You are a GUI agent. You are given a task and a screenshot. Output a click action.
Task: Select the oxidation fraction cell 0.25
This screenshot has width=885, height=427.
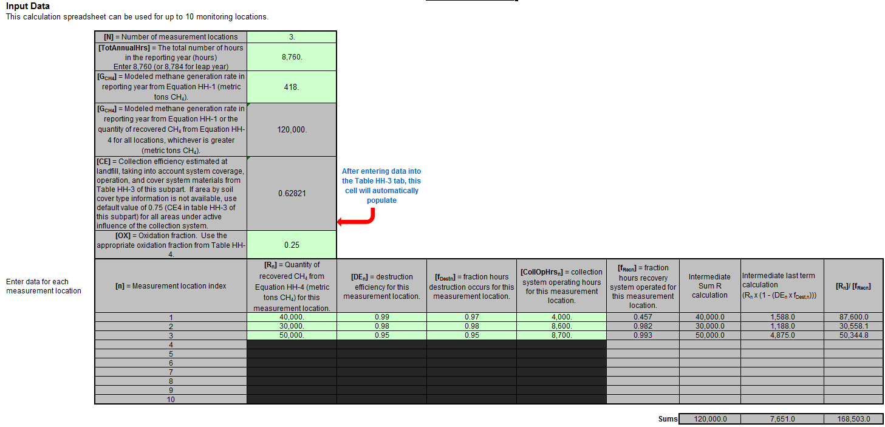point(292,245)
